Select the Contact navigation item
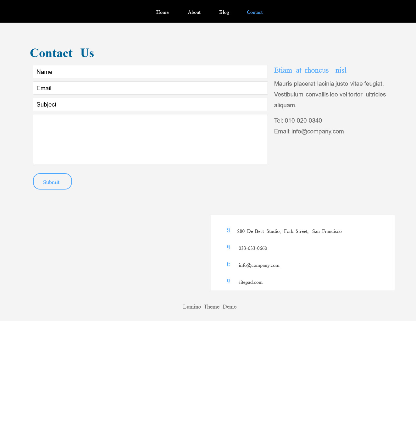 point(254,12)
